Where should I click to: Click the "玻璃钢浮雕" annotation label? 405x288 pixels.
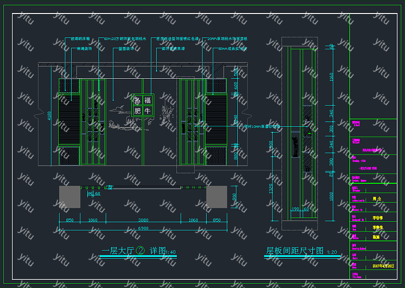[x=80, y=39]
